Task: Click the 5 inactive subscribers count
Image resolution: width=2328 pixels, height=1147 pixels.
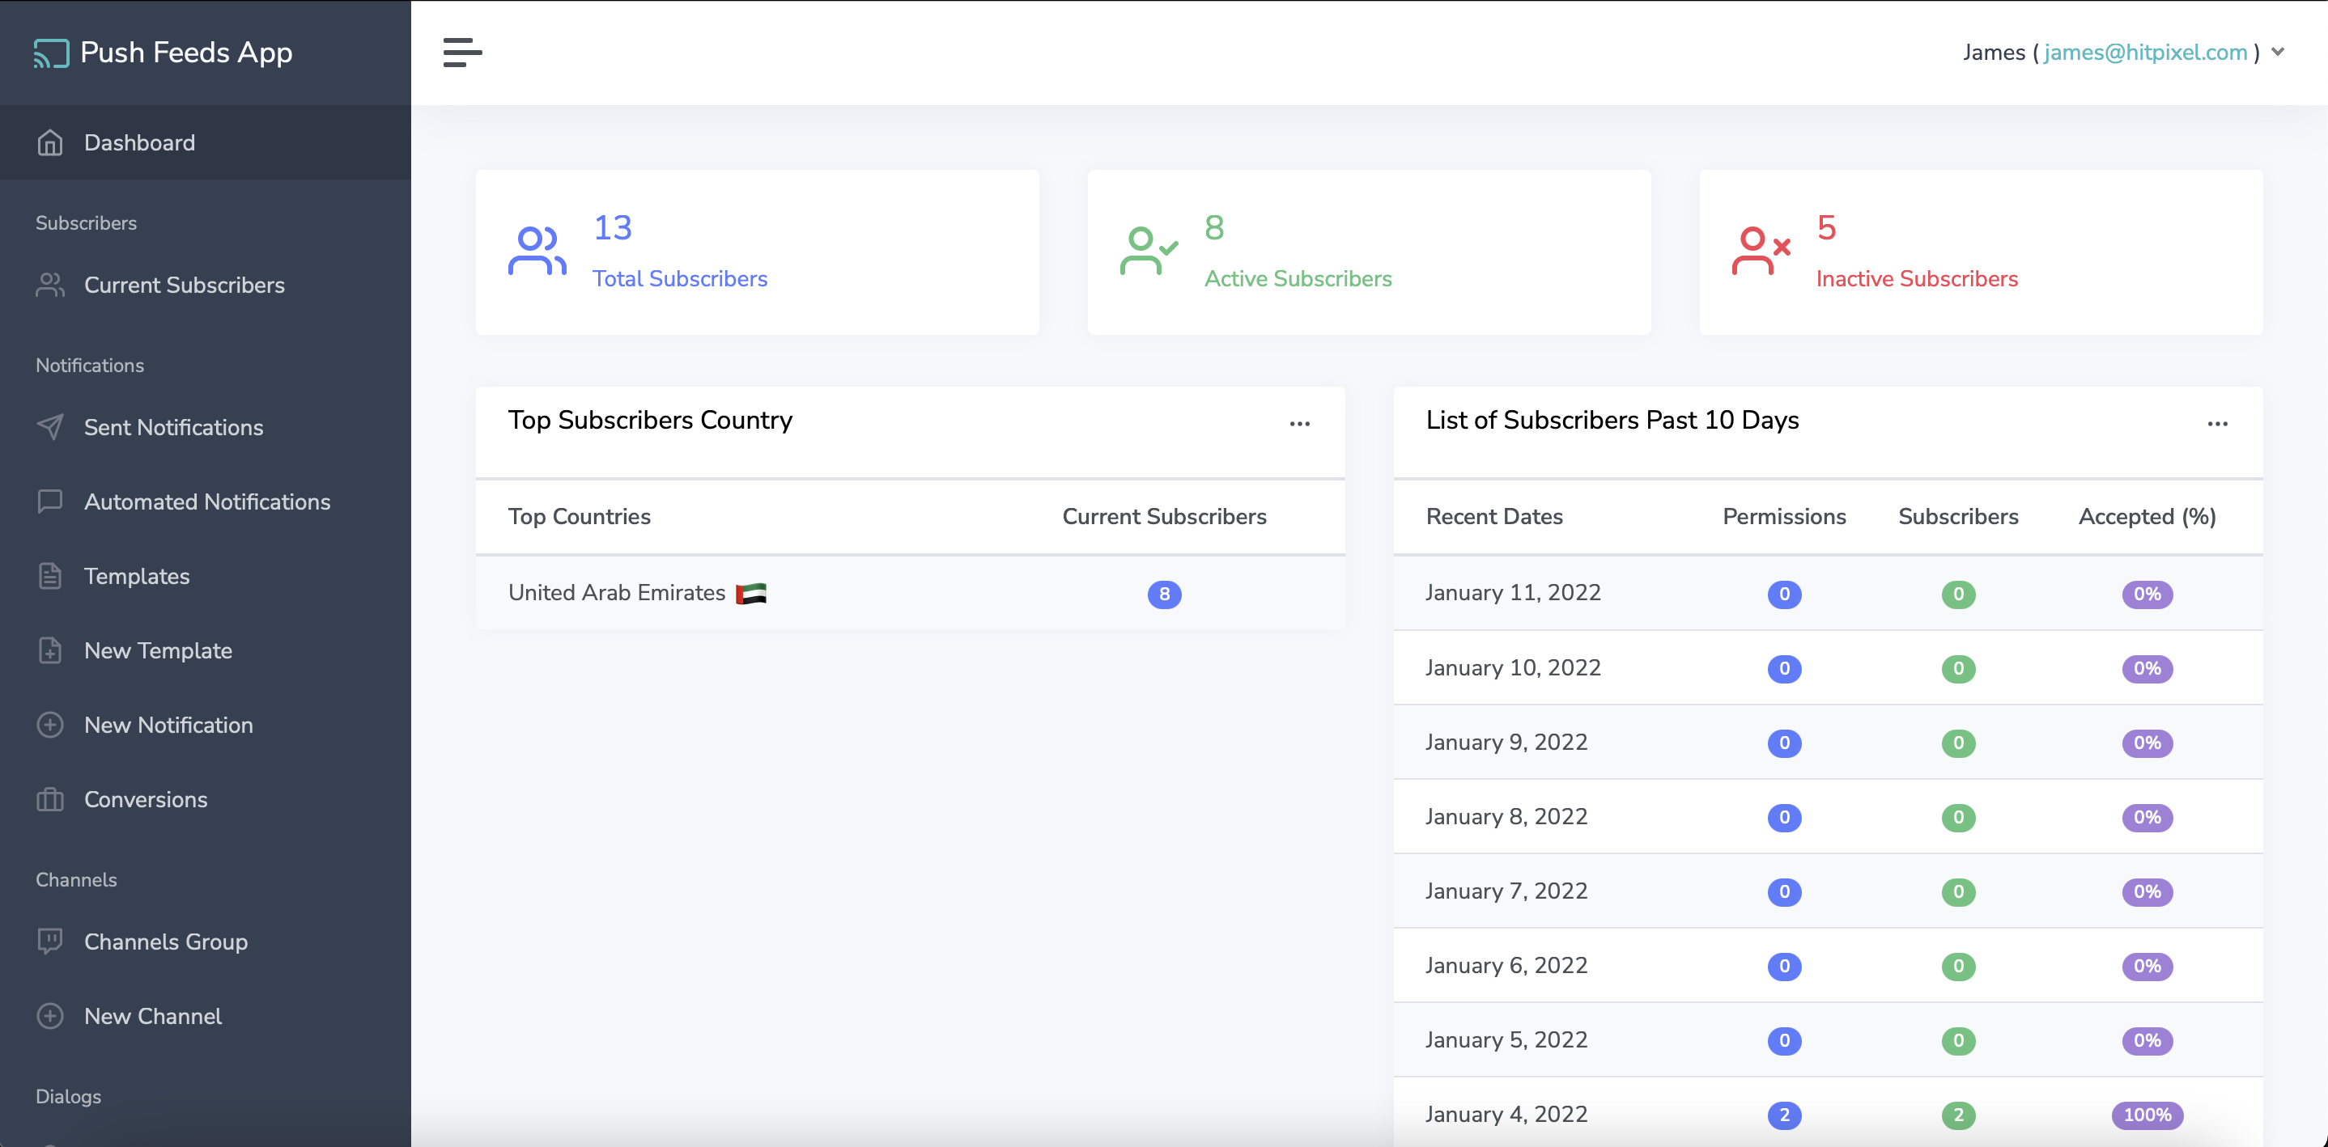Action: click(1825, 227)
